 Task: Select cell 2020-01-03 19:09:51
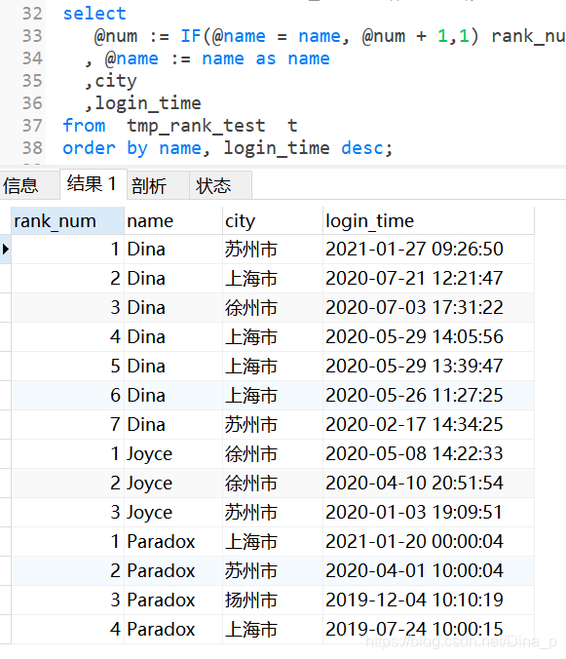pos(429,512)
